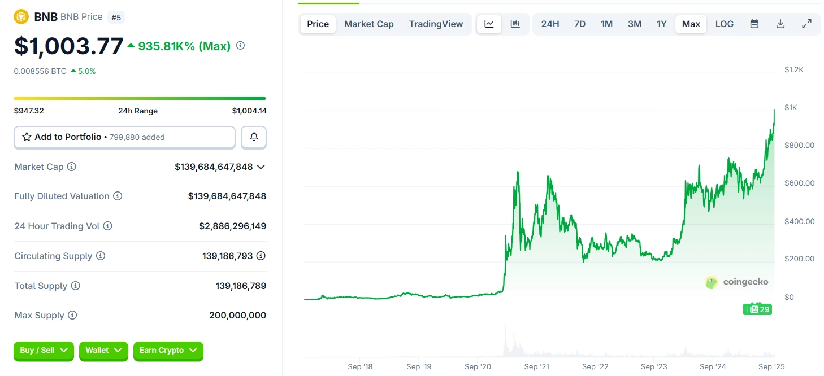
Task: Switch to Market Cap chart tab
Action: (x=369, y=24)
